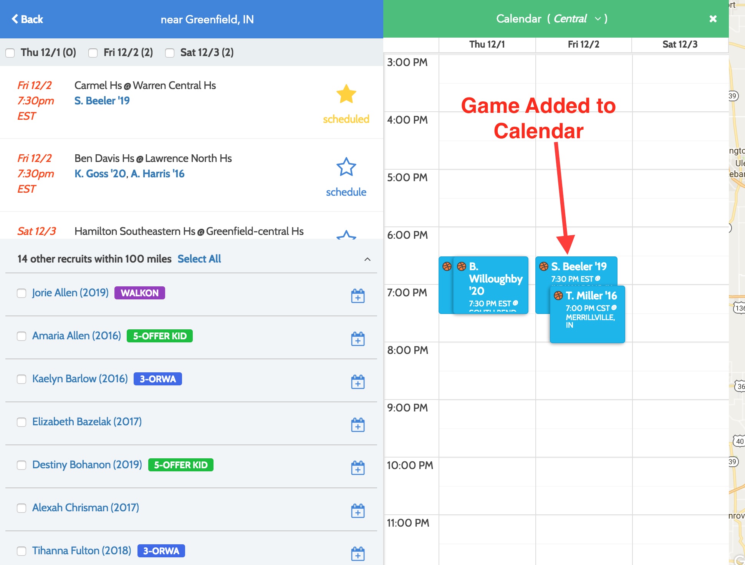Click calendar-plus icon for Alexah Chrisman
The height and width of the screenshot is (565, 745).
(358, 511)
